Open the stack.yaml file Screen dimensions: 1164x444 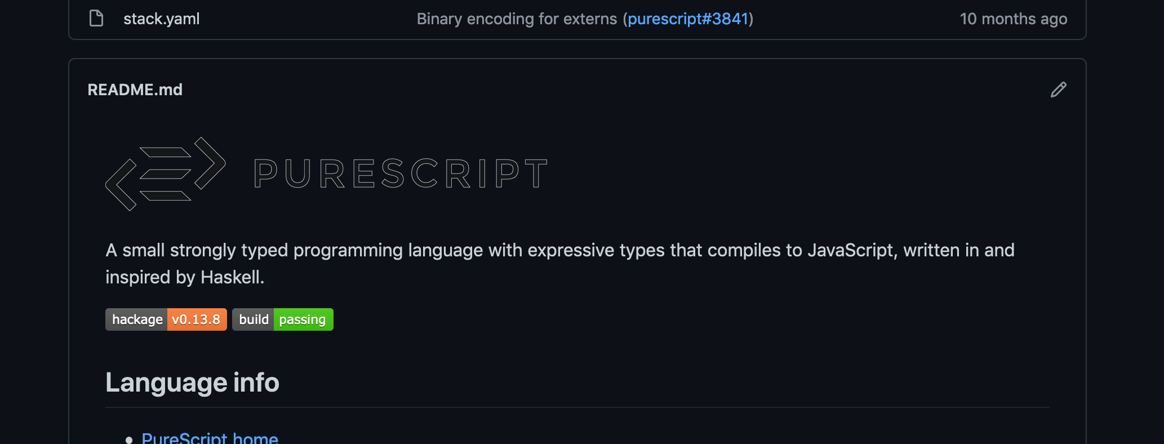(x=162, y=19)
